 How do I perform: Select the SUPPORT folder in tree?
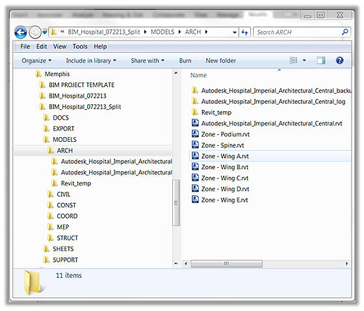(60, 260)
